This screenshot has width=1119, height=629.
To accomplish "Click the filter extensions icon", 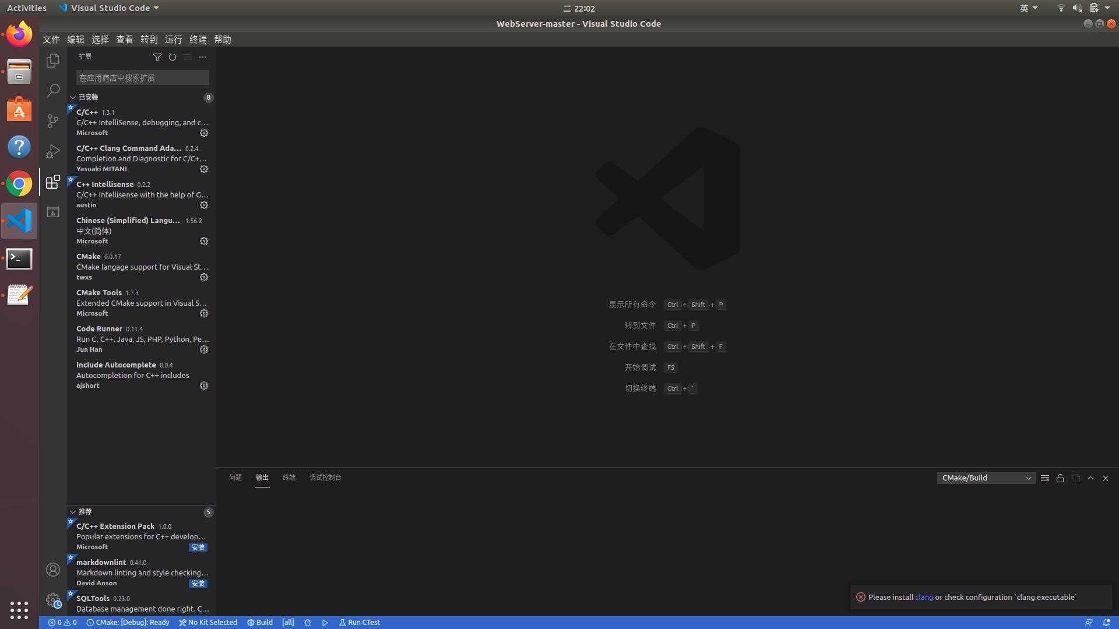I will 157,56.
